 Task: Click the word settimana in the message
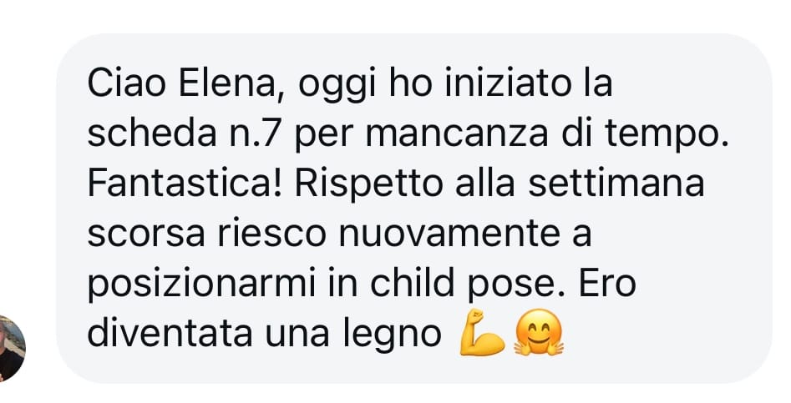click(x=616, y=184)
